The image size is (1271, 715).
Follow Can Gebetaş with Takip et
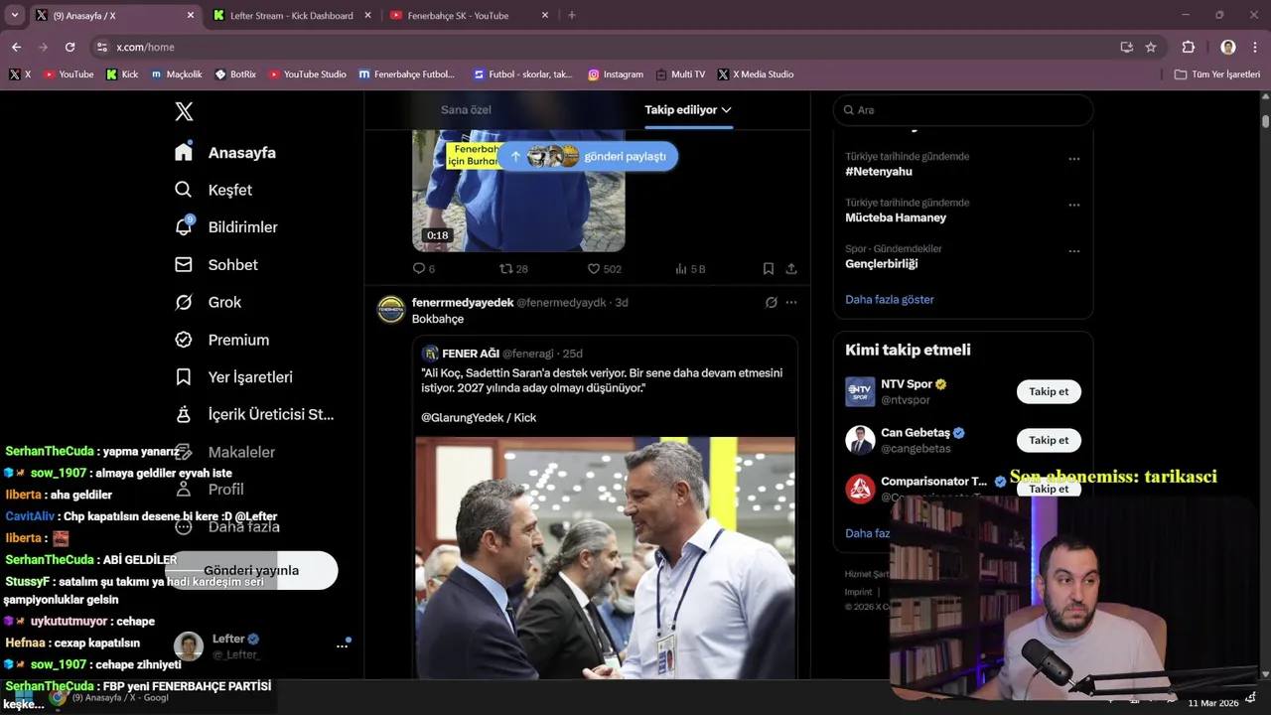click(x=1049, y=440)
